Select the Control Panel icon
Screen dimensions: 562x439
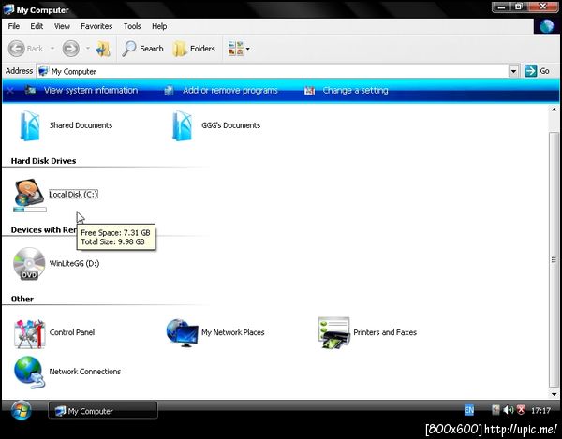(x=29, y=333)
